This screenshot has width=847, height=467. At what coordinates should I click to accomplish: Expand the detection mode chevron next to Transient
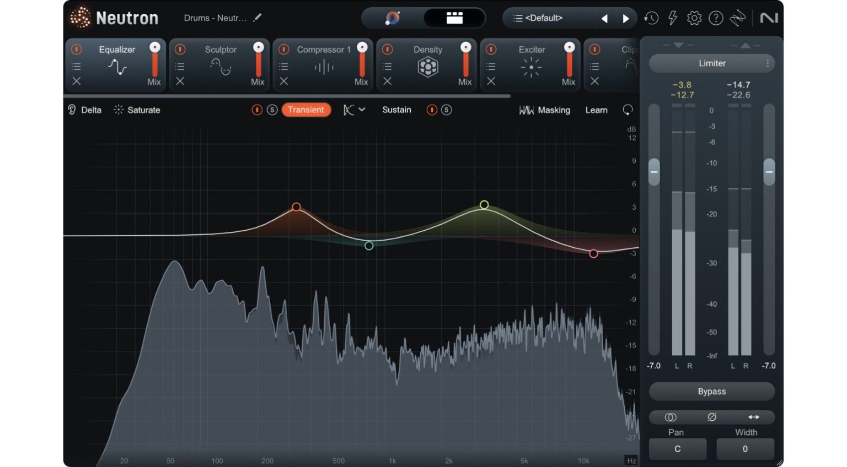(x=361, y=110)
